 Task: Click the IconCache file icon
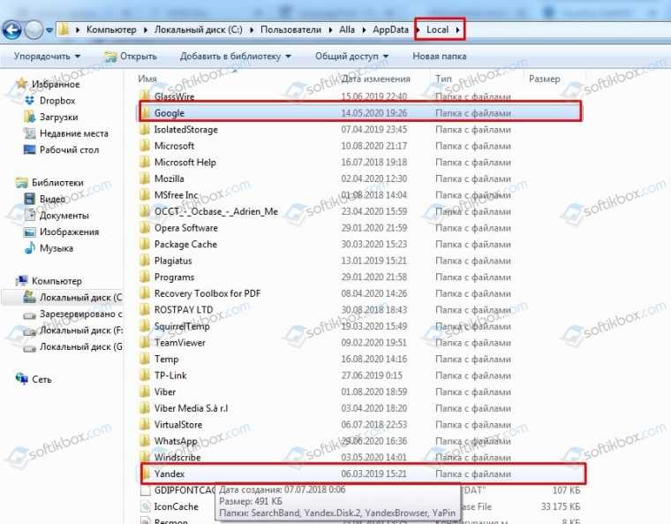(x=146, y=506)
